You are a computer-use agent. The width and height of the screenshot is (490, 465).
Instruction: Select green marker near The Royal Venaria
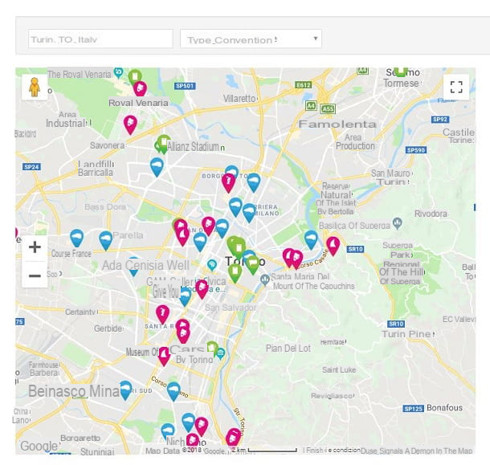click(x=135, y=76)
